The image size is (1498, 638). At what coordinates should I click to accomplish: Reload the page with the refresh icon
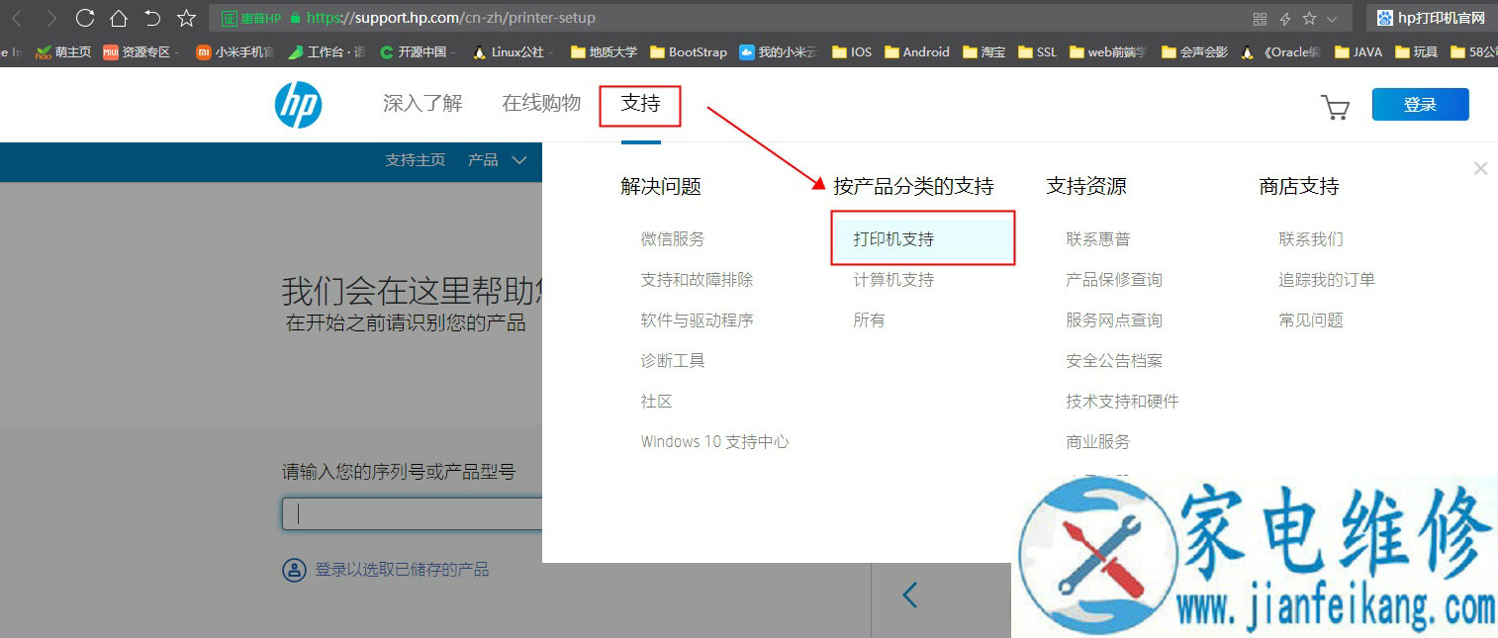[85, 18]
